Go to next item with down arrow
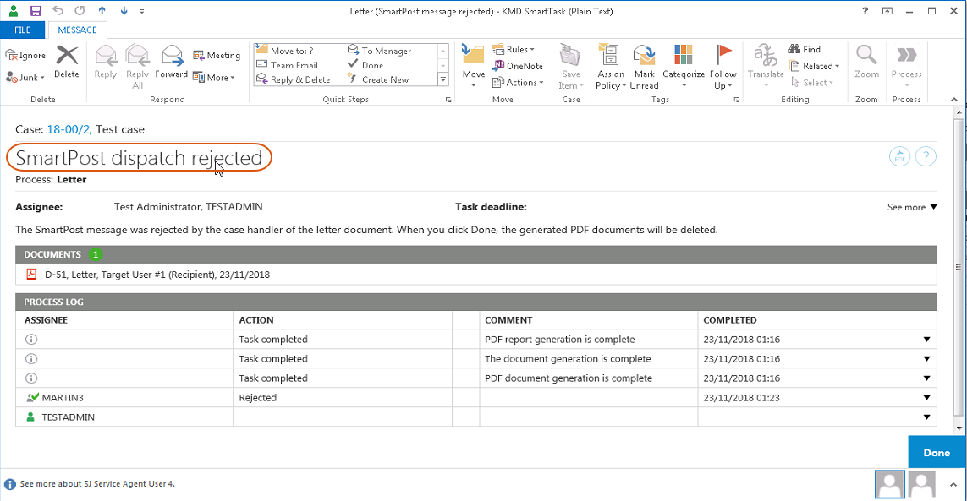This screenshot has height=501, width=967. [124, 10]
